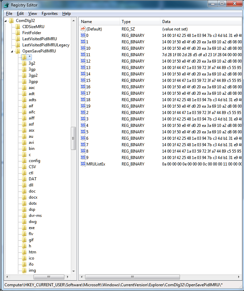
Task: Click the binary icon of MRUListEx
Action: (x=83, y=164)
